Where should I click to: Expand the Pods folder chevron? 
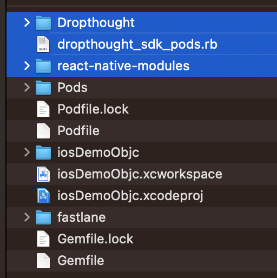[x=27, y=88]
